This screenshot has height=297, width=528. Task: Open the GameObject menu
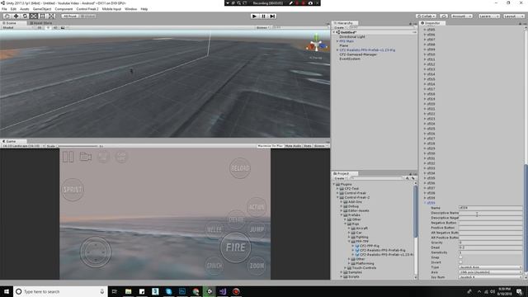(42, 9)
